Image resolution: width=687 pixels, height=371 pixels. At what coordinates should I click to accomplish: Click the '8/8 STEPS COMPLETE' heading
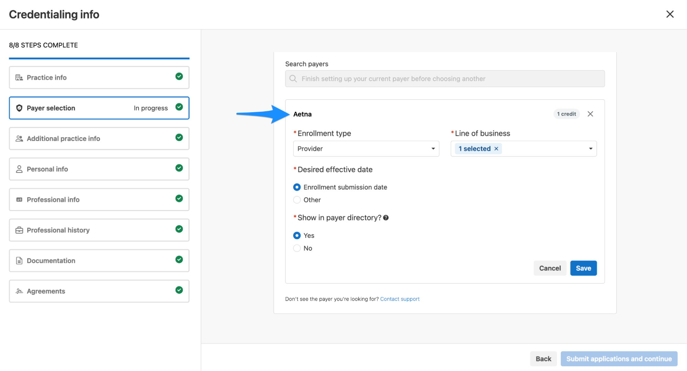click(x=43, y=45)
